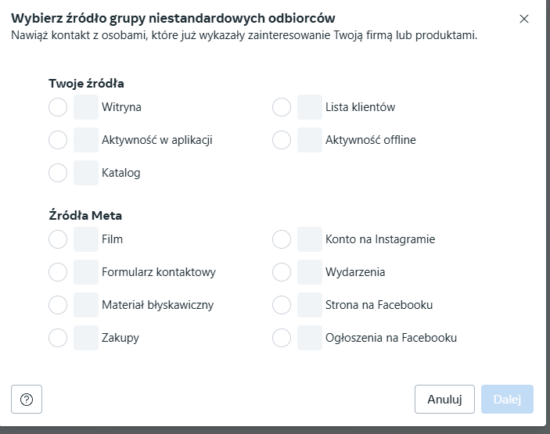Click the icon box beside Film
550x434 pixels.
[86, 239]
